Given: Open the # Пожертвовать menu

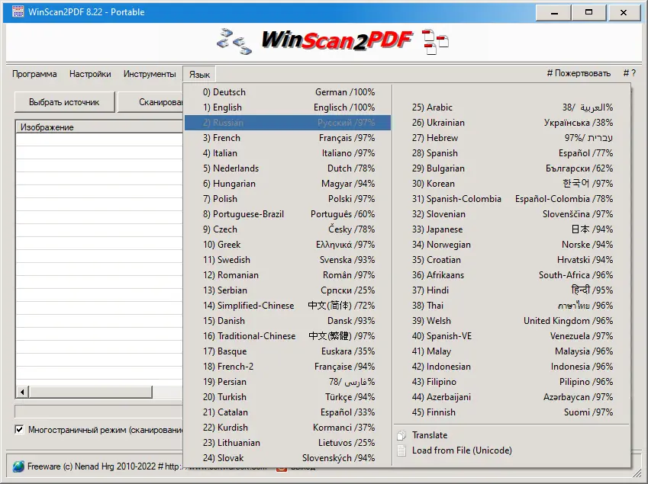Looking at the screenshot, I should 579,73.
